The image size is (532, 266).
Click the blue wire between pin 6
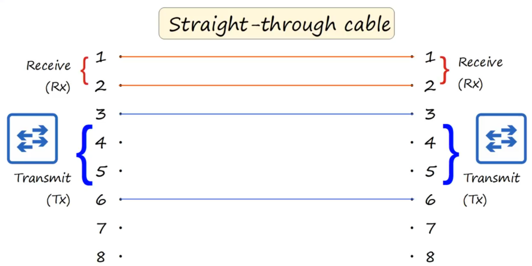pos(267,199)
